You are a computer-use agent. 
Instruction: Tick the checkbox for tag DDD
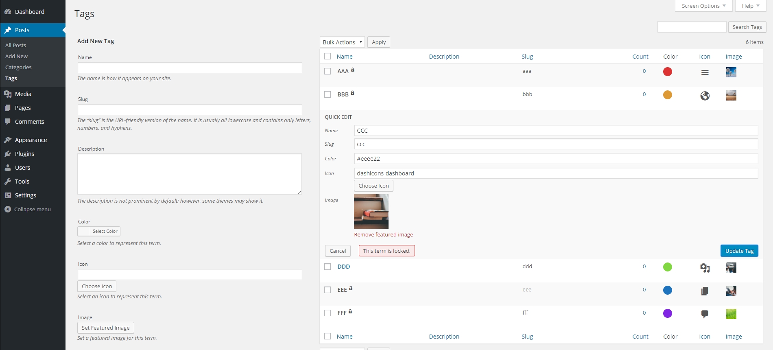point(328,267)
